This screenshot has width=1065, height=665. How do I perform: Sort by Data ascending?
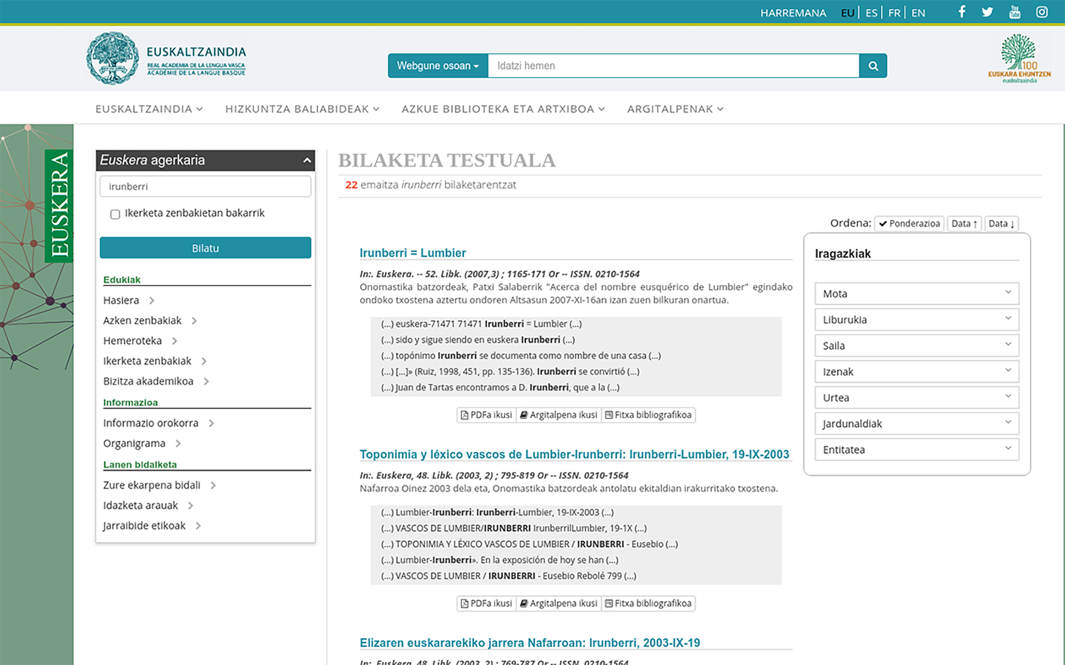tap(964, 224)
